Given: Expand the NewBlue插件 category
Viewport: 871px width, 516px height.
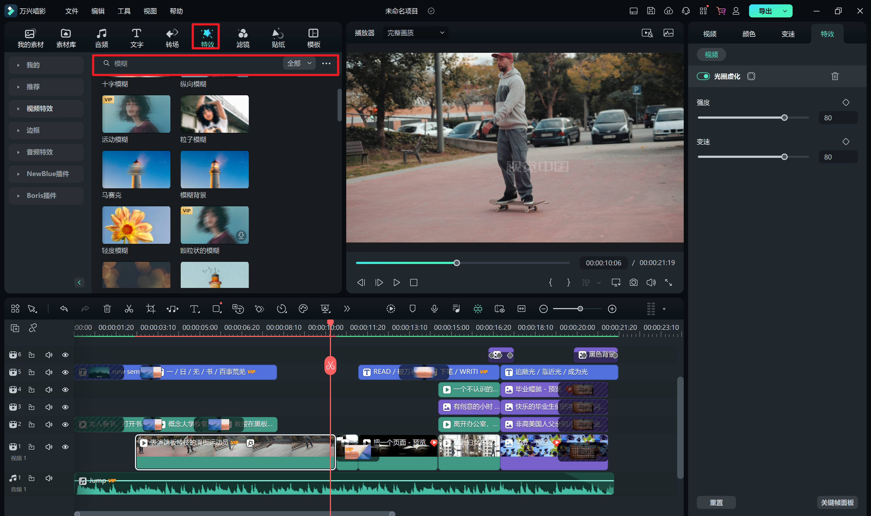Looking at the screenshot, I should 46,174.
